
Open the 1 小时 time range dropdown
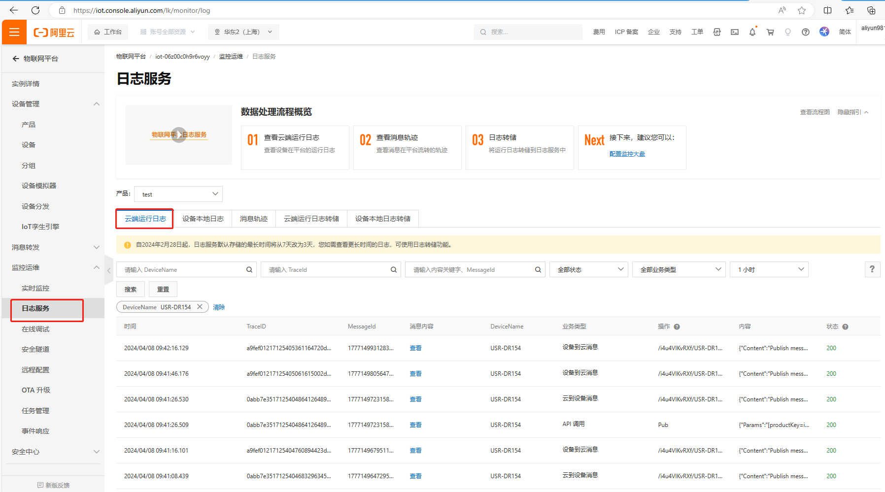pyautogui.click(x=768, y=270)
